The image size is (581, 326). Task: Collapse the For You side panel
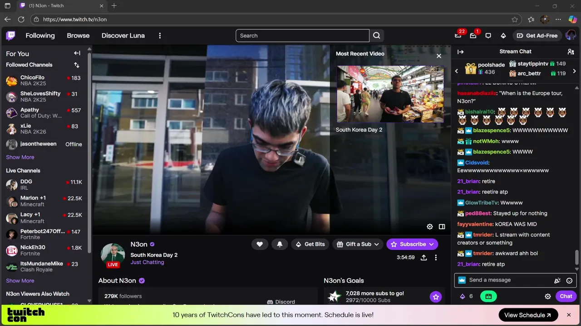(x=77, y=53)
